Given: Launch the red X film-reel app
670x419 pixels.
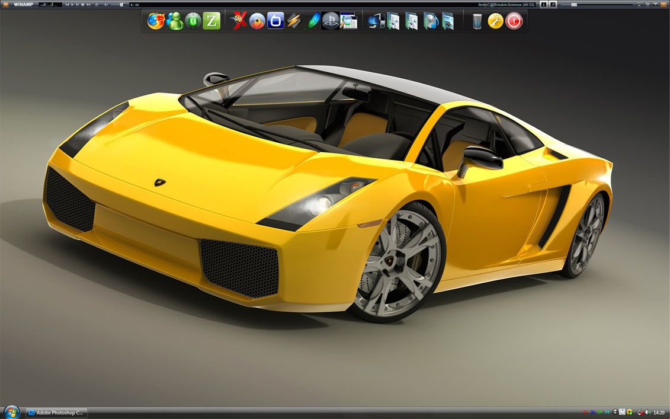Looking at the screenshot, I should tap(238, 21).
